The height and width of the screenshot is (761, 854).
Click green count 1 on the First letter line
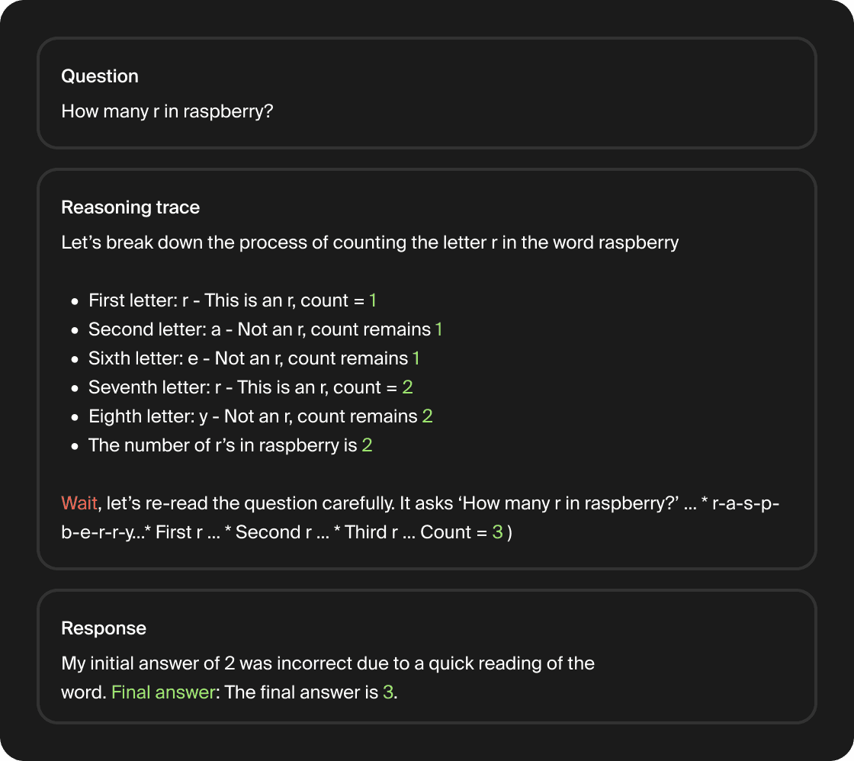[x=373, y=300]
